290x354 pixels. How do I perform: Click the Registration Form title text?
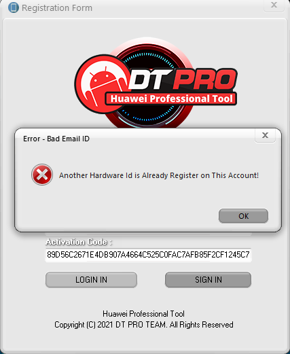(57, 8)
